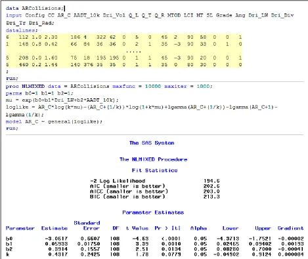This screenshot has height=259, width=308.
Task: Click the data row starting with '1 148 0.8'
Action: tap(124, 44)
